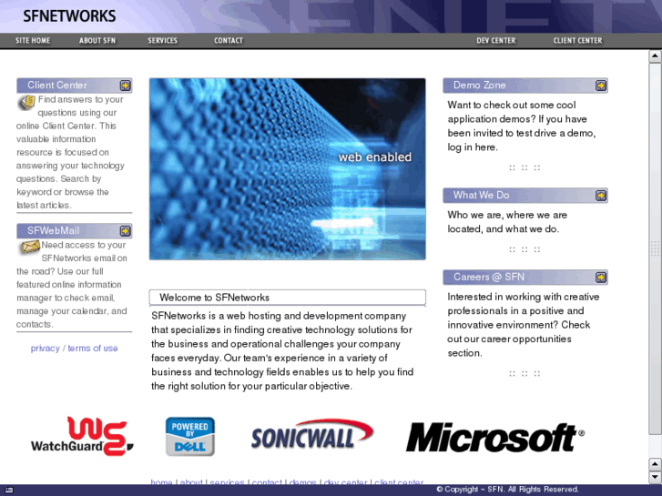The height and width of the screenshot is (496, 662).
Task: Click the scrollbar down arrow at bottom
Action: [655, 477]
